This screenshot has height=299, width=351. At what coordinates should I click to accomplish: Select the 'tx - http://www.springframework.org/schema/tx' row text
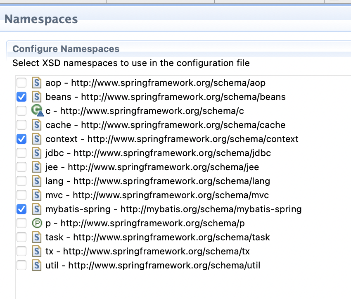tap(147, 252)
